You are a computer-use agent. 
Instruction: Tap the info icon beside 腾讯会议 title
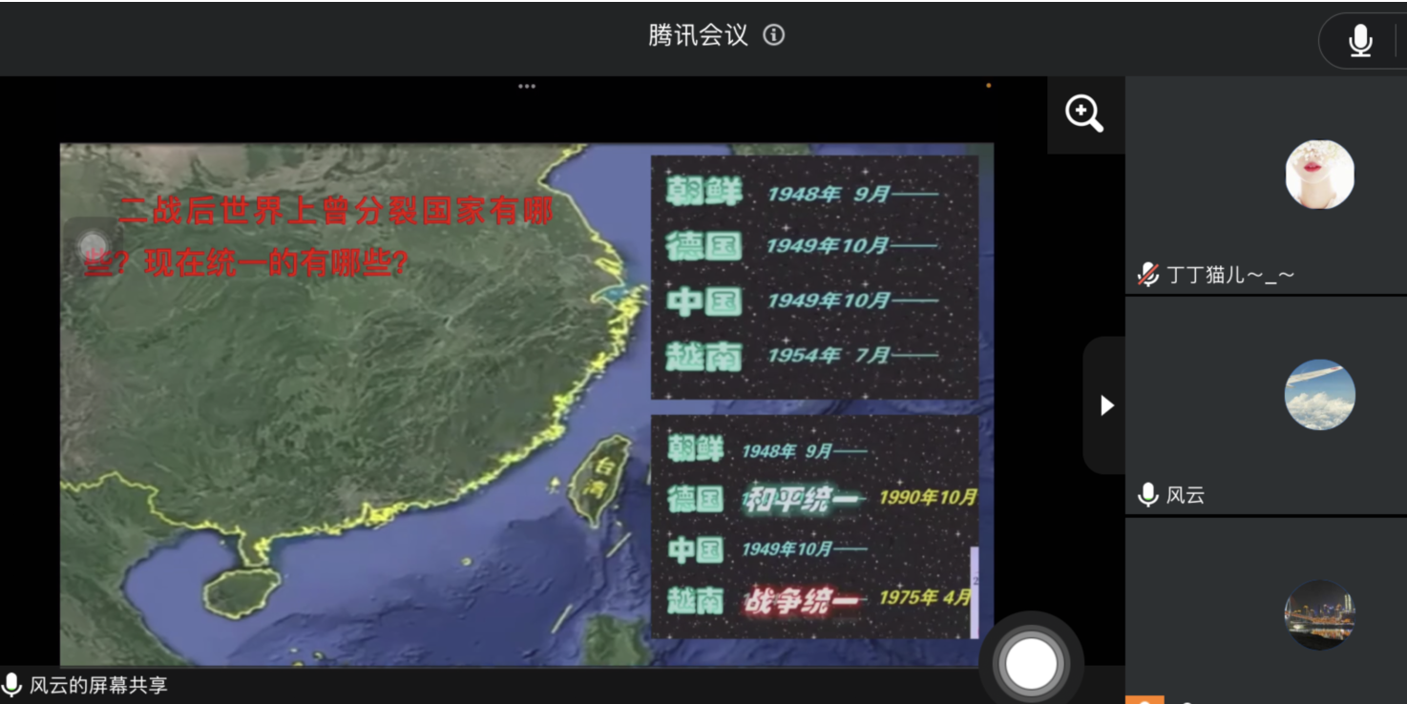pos(774,35)
